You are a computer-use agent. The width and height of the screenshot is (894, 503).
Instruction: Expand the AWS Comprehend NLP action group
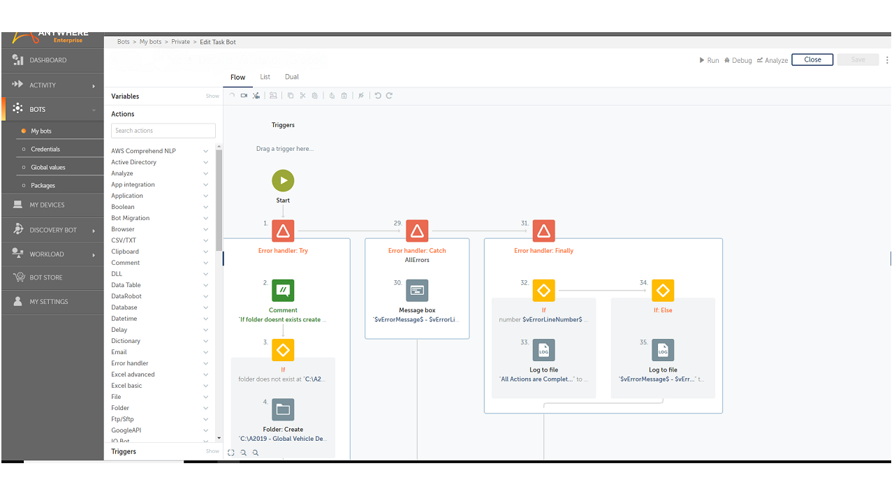[x=206, y=151]
